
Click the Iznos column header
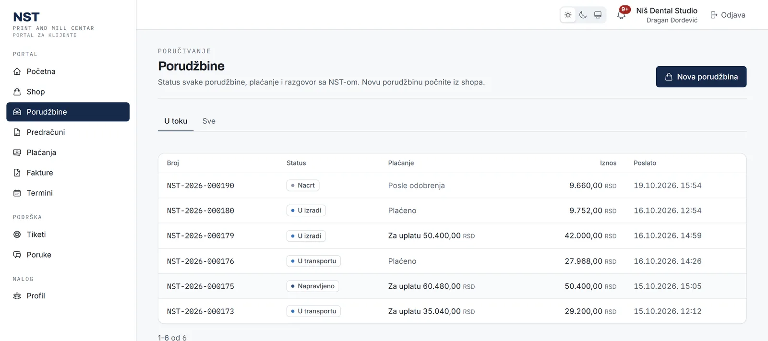(x=608, y=163)
